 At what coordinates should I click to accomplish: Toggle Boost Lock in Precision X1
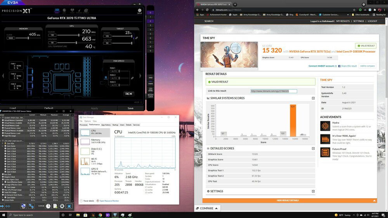point(151,95)
